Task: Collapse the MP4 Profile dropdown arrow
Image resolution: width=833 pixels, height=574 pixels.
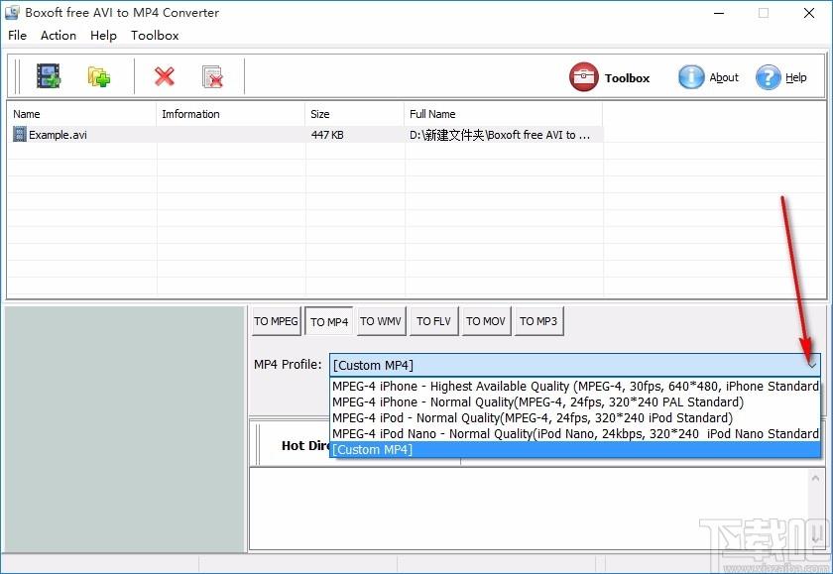Action: point(812,366)
